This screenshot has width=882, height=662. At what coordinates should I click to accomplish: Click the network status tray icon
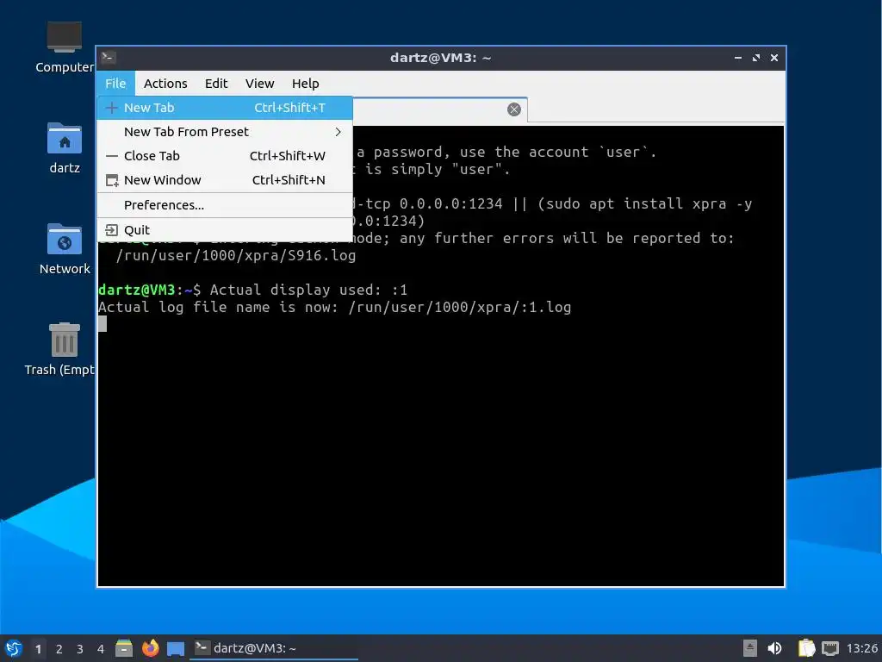(x=829, y=648)
